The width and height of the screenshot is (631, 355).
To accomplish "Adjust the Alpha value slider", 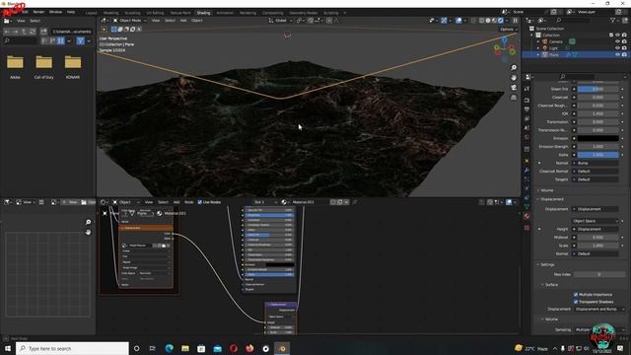I will 598,155.
